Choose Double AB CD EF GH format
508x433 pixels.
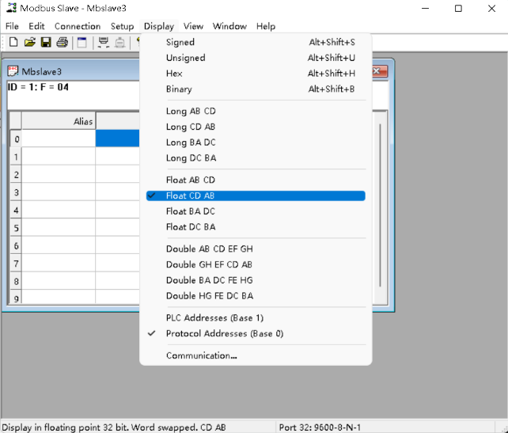tap(256, 249)
